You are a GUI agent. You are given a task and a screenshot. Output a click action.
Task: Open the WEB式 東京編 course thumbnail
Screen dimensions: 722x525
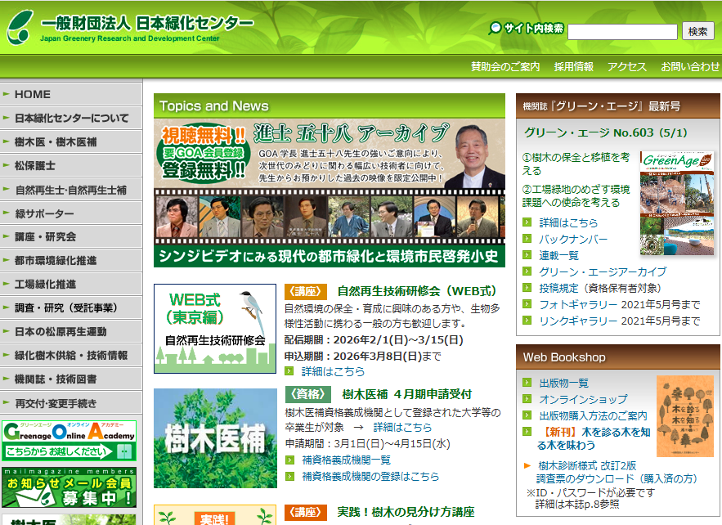click(215, 329)
